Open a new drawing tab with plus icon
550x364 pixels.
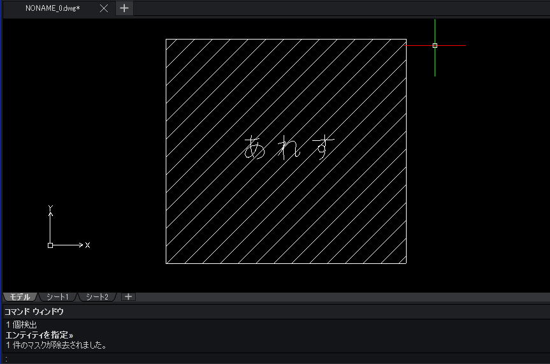pos(124,8)
